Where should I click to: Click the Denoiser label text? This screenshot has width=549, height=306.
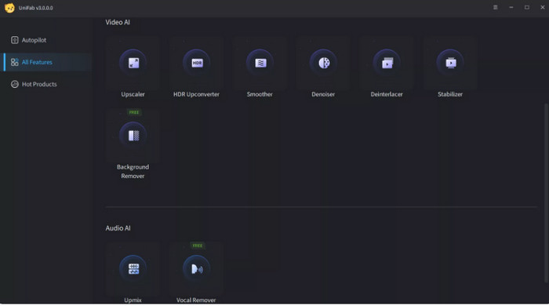pos(323,94)
